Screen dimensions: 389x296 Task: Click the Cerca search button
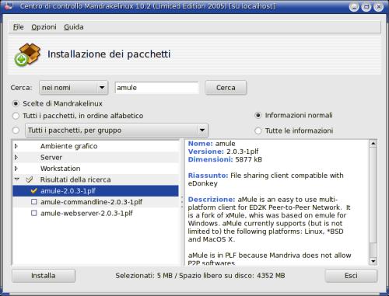pos(226,88)
